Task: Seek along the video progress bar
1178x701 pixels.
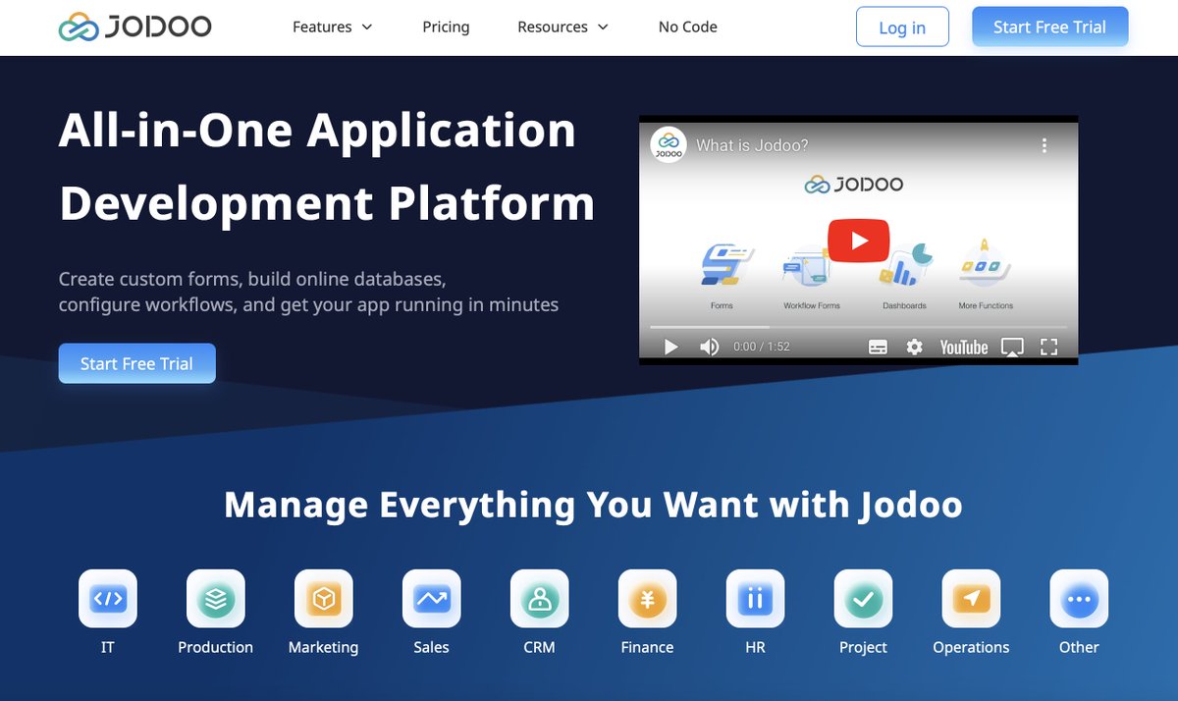Action: 858,326
